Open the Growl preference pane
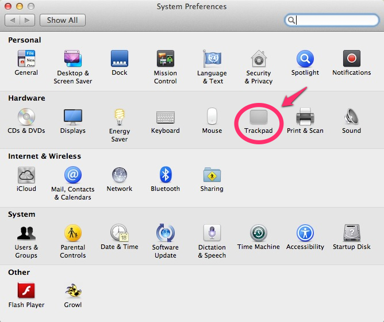384x322 pixels. point(73,291)
